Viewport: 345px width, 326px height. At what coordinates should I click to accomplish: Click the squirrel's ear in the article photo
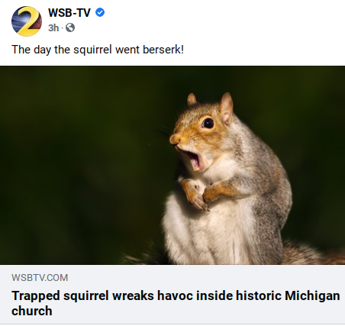[226, 108]
